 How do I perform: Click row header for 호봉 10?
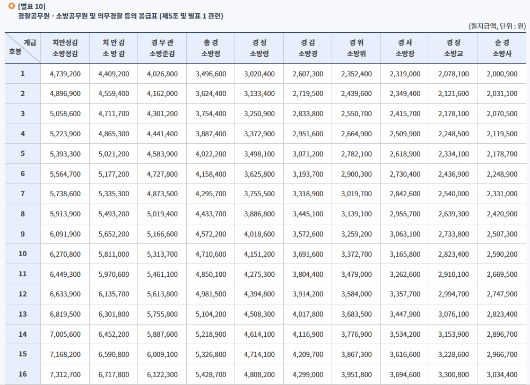pos(23,253)
